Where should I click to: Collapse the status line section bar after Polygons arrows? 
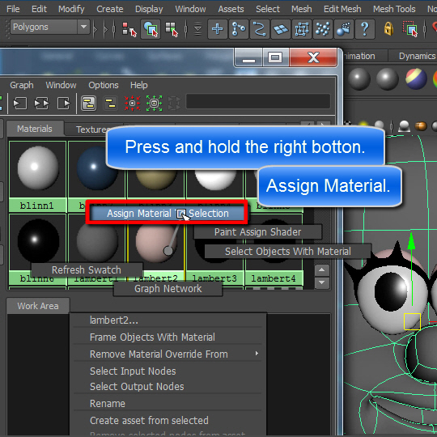pyautogui.click(x=114, y=29)
